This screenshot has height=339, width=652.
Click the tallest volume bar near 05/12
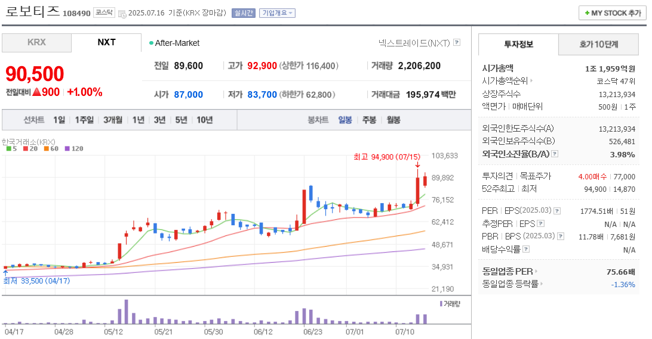pyautogui.click(x=127, y=312)
